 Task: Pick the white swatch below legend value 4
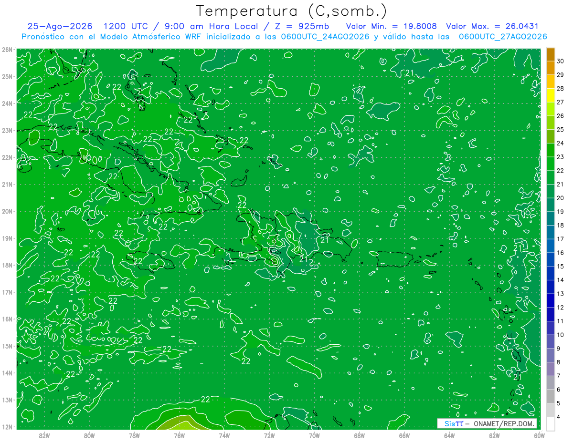(551, 423)
